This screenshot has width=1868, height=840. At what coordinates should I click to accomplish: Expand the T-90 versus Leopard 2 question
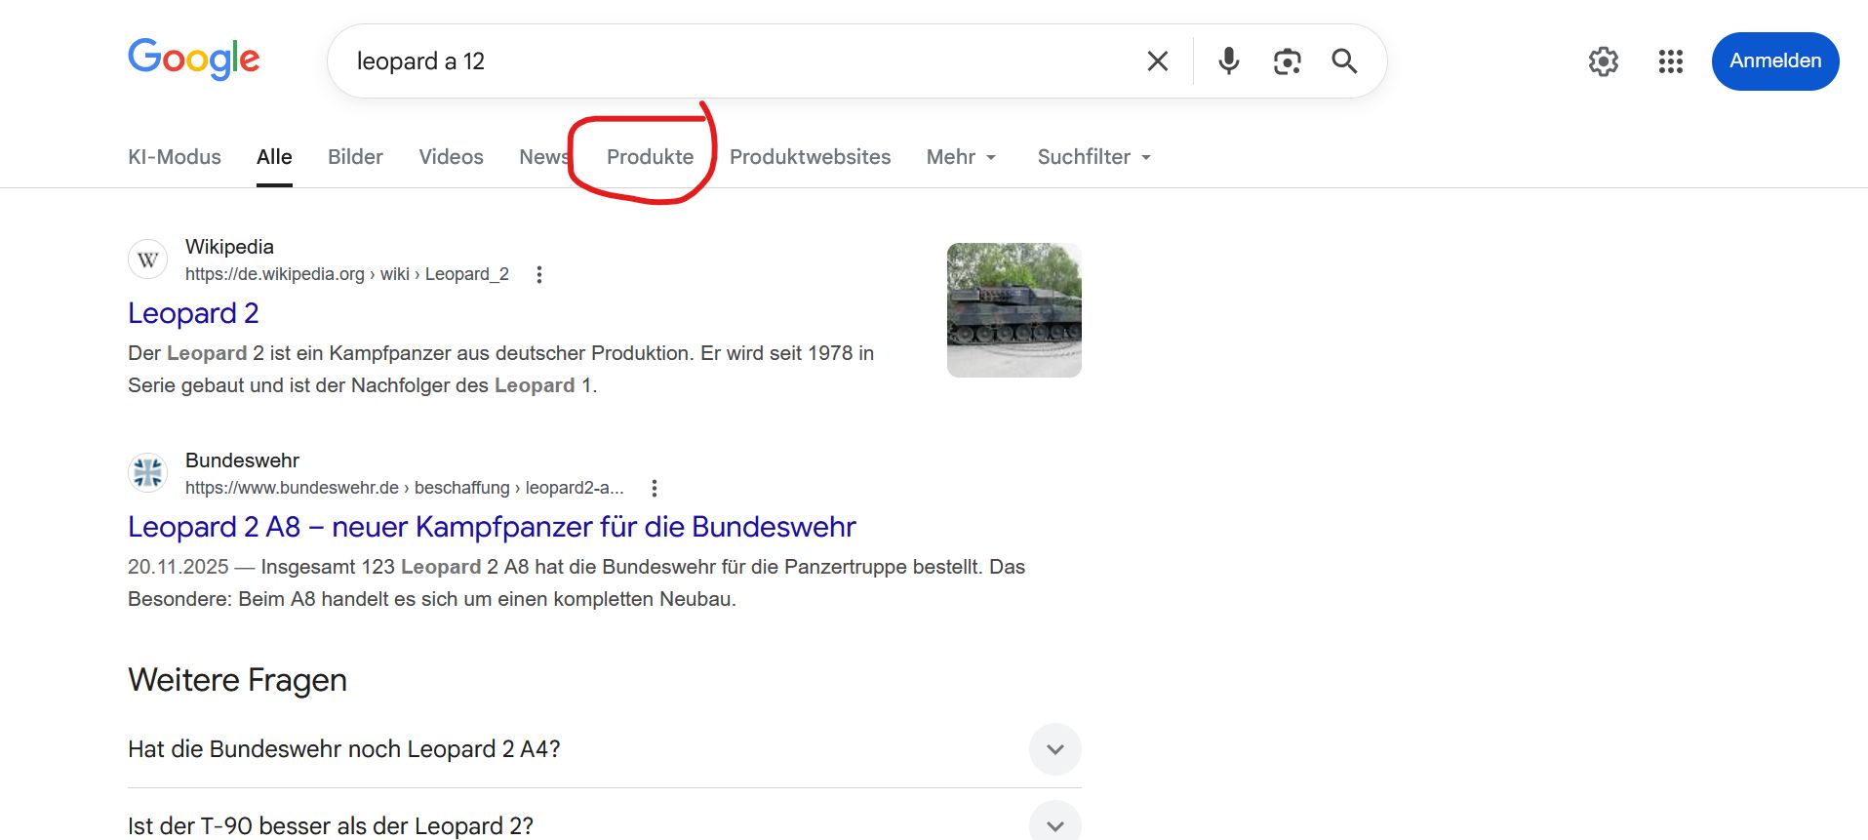1054,825
